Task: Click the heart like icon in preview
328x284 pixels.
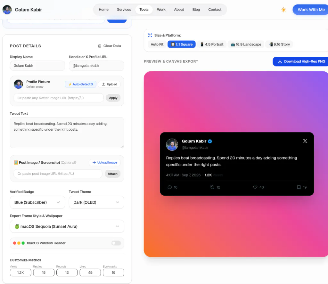Action: click(x=255, y=187)
